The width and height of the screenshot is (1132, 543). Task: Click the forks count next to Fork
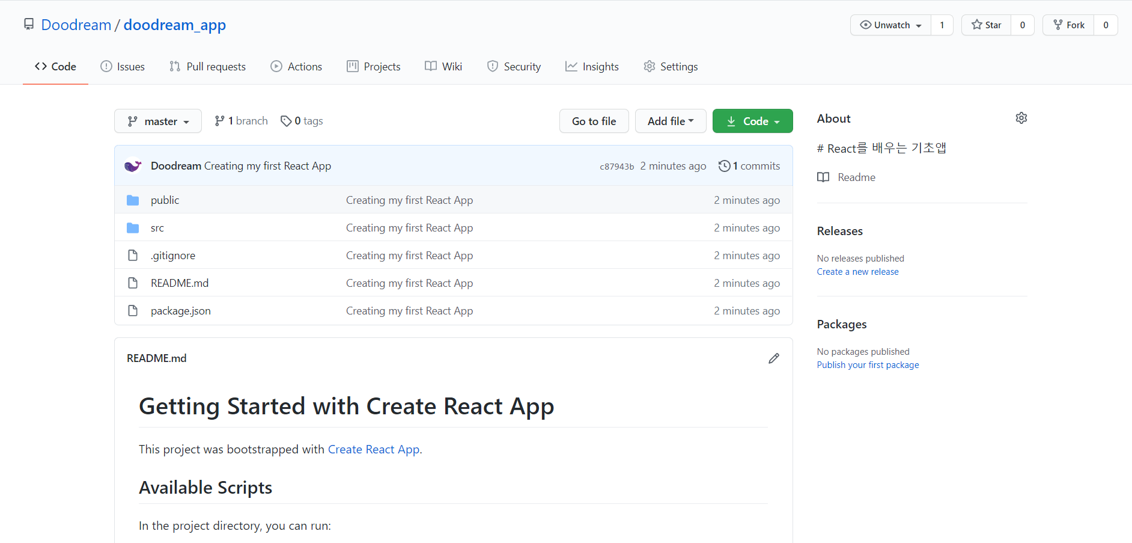tap(1106, 25)
